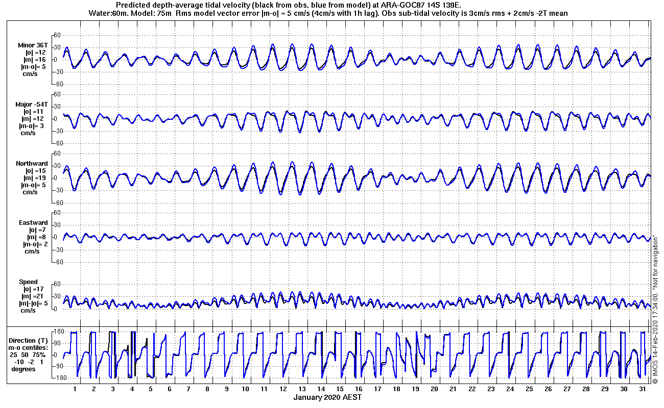Select the 'Major -54T' panel label

click(x=32, y=104)
